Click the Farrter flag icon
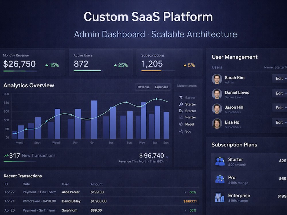 [181, 117]
